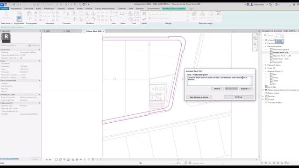This screenshot has height=168, width=299.
Task: Click the visual style icon in view control bar
Action: pyautogui.click(x=60, y=160)
